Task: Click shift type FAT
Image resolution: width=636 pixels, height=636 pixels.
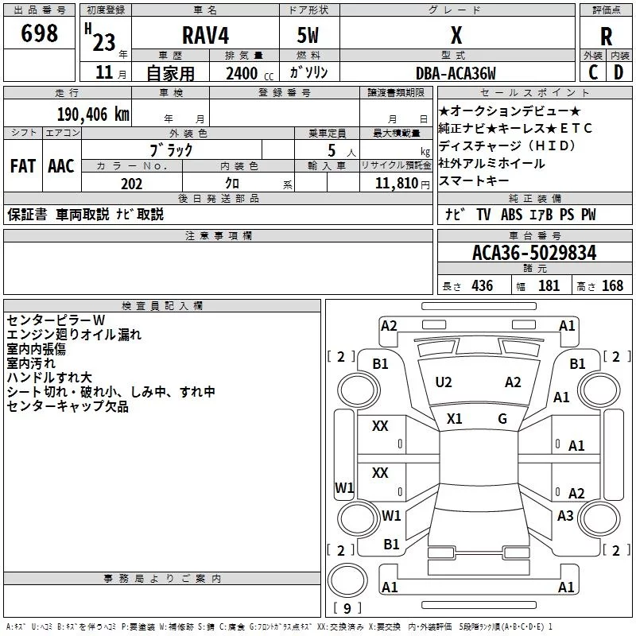Action: pos(23,166)
